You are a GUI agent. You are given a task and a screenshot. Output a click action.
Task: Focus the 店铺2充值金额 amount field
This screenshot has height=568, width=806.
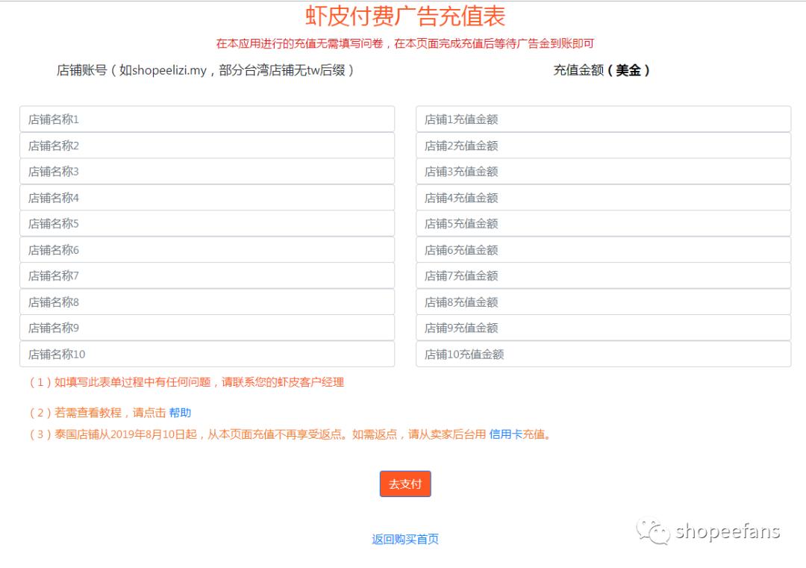[x=604, y=146]
